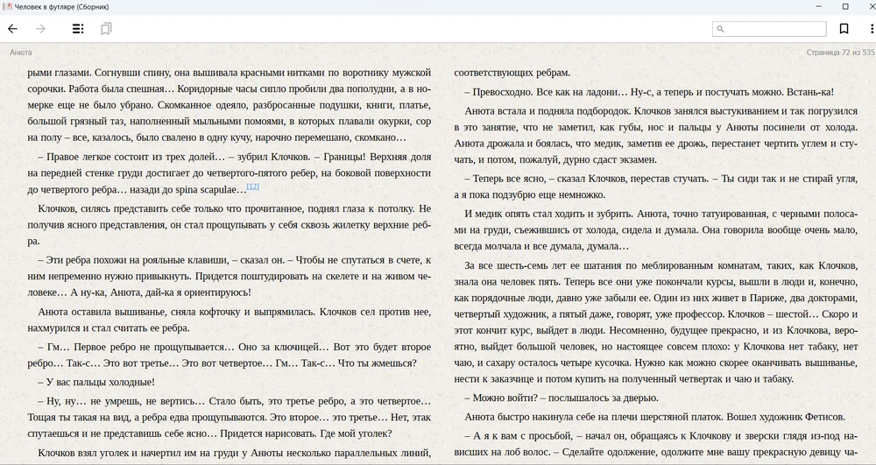Open the three-dot more options menu
The width and height of the screenshot is (876, 465).
pos(872,29)
